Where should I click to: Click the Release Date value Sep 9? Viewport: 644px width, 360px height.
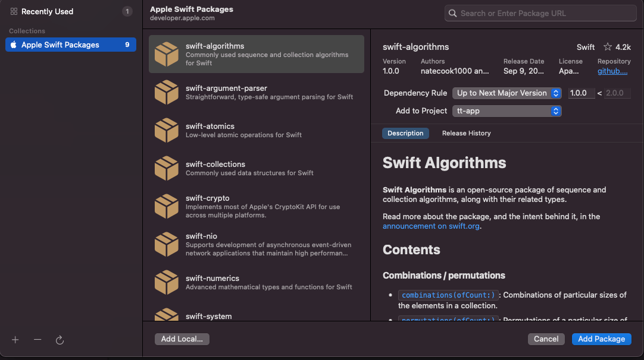click(x=524, y=71)
